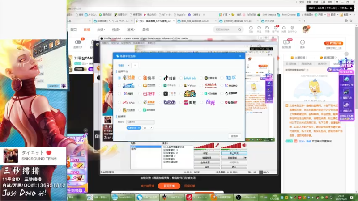358x201 pixels.
Task: Open the 直播 item on Douyu nav
Action: coord(87,29)
